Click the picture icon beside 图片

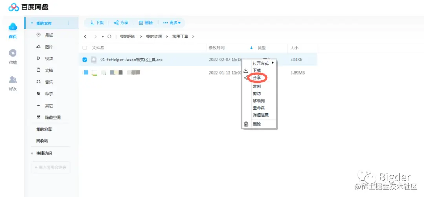pyautogui.click(x=38, y=47)
